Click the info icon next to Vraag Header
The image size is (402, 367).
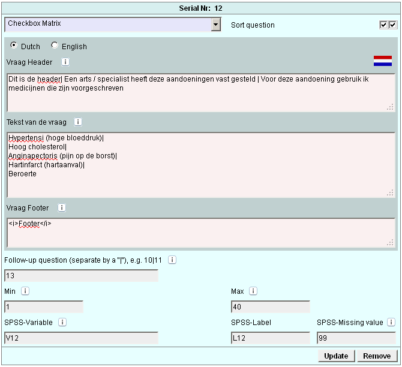(x=65, y=62)
